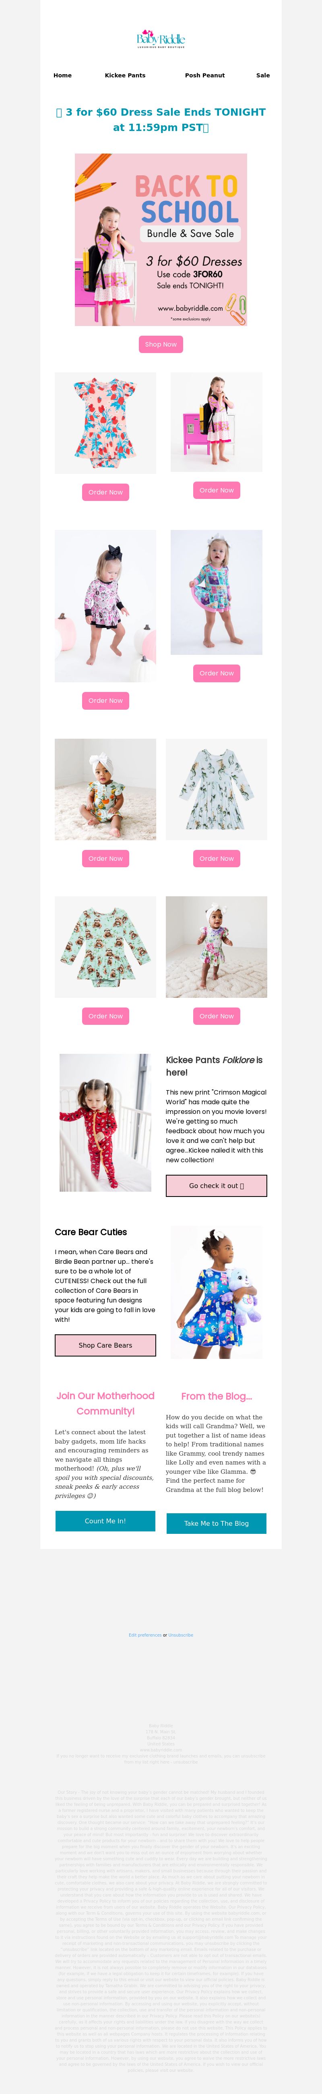Order the mint sloth print romper
The image size is (322, 2094).
point(105,1015)
